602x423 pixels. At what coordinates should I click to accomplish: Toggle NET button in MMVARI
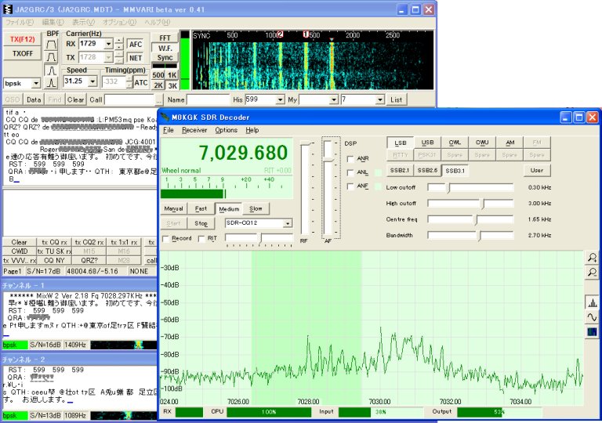click(136, 58)
